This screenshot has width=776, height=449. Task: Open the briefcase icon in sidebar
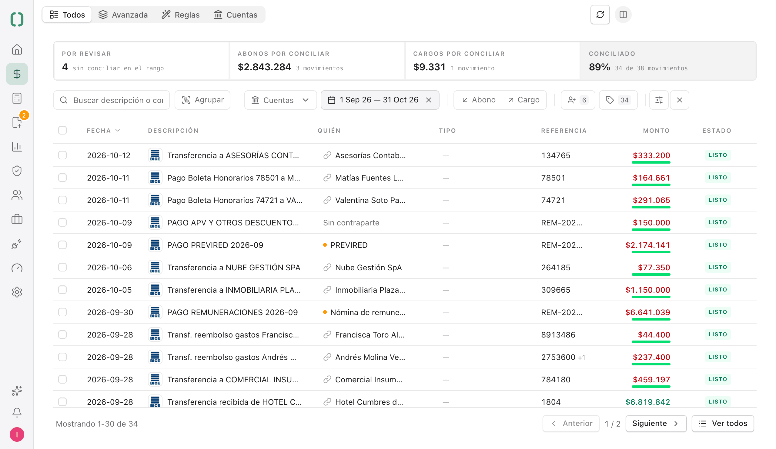click(x=17, y=219)
